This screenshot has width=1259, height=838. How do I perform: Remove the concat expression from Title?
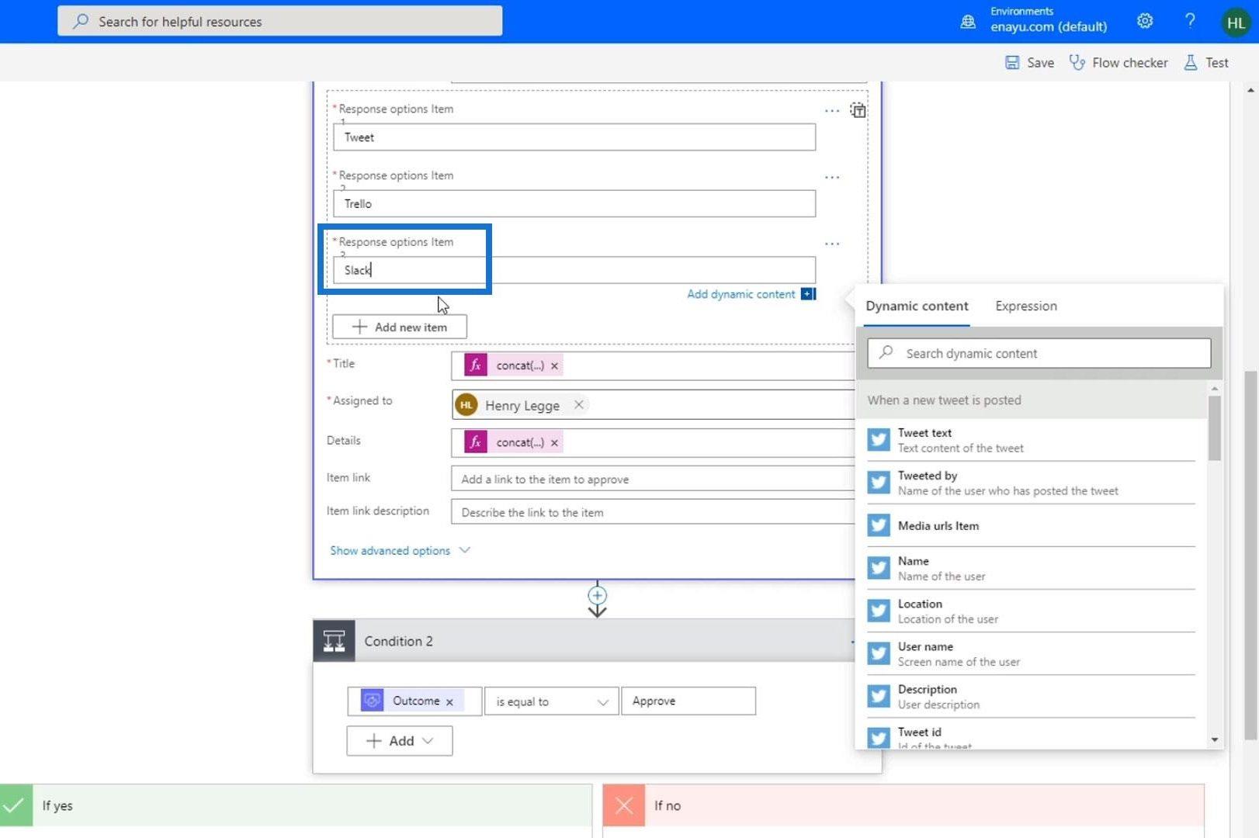tap(554, 365)
